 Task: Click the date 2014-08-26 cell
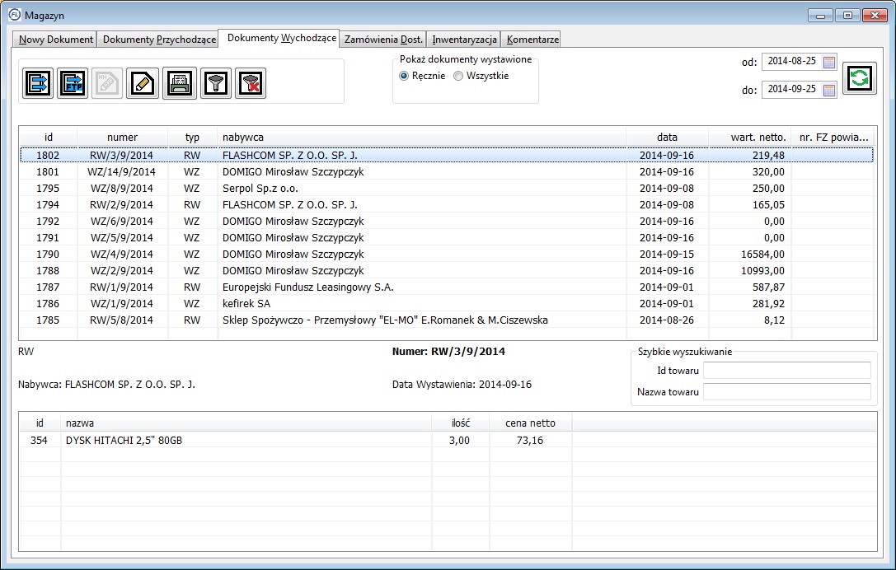[666, 320]
